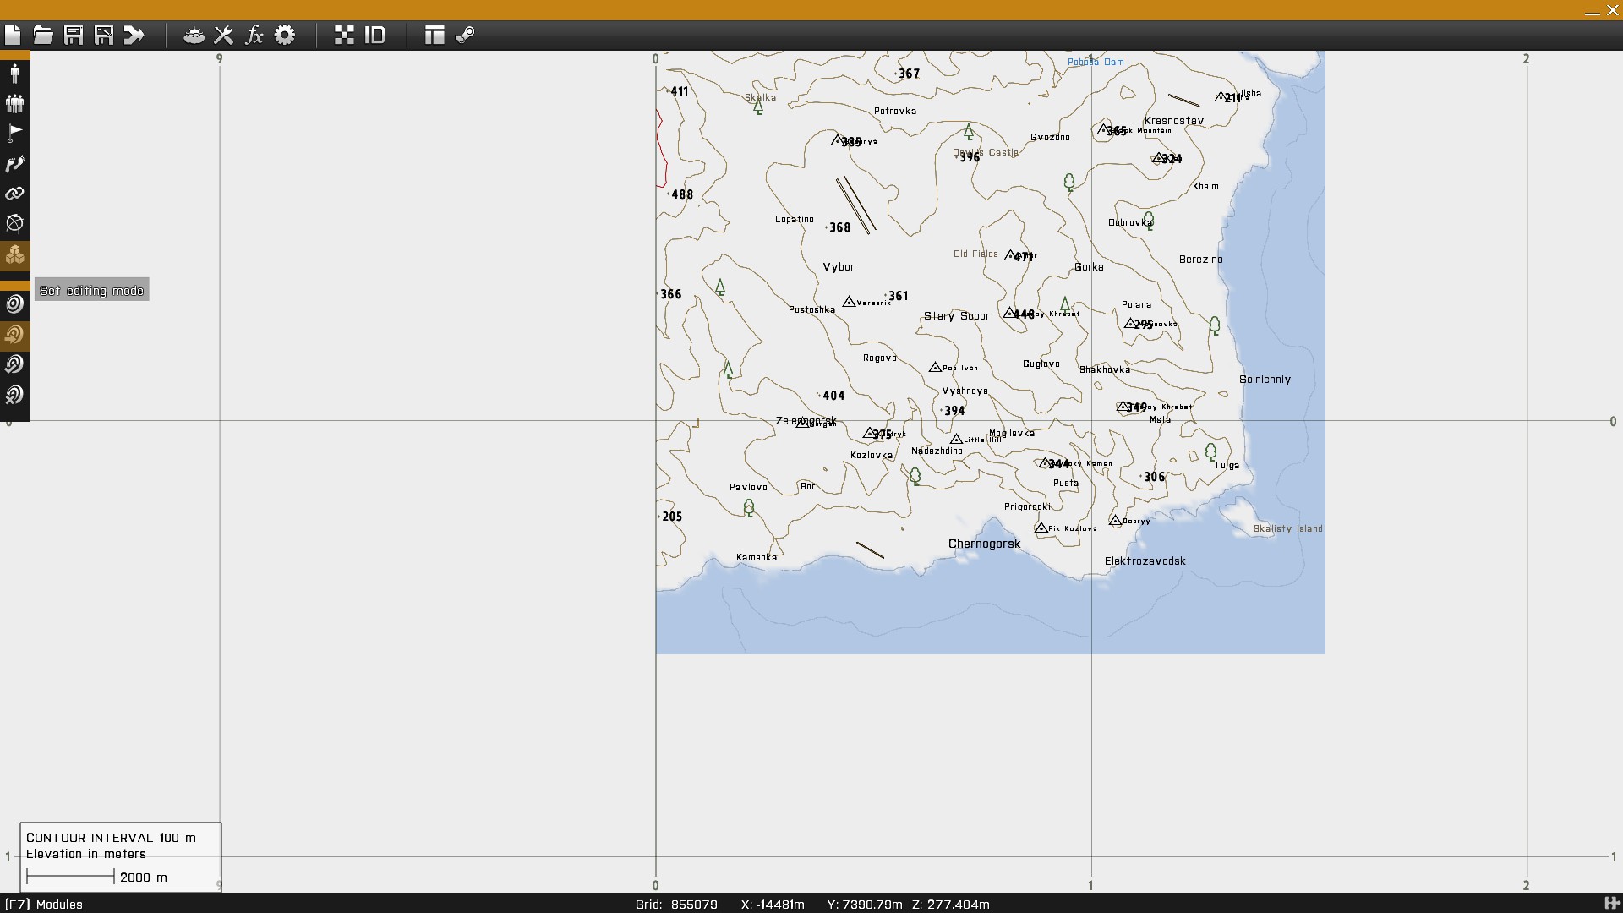
Task: Open the config viewer gear icon
Action: pyautogui.click(x=285, y=35)
